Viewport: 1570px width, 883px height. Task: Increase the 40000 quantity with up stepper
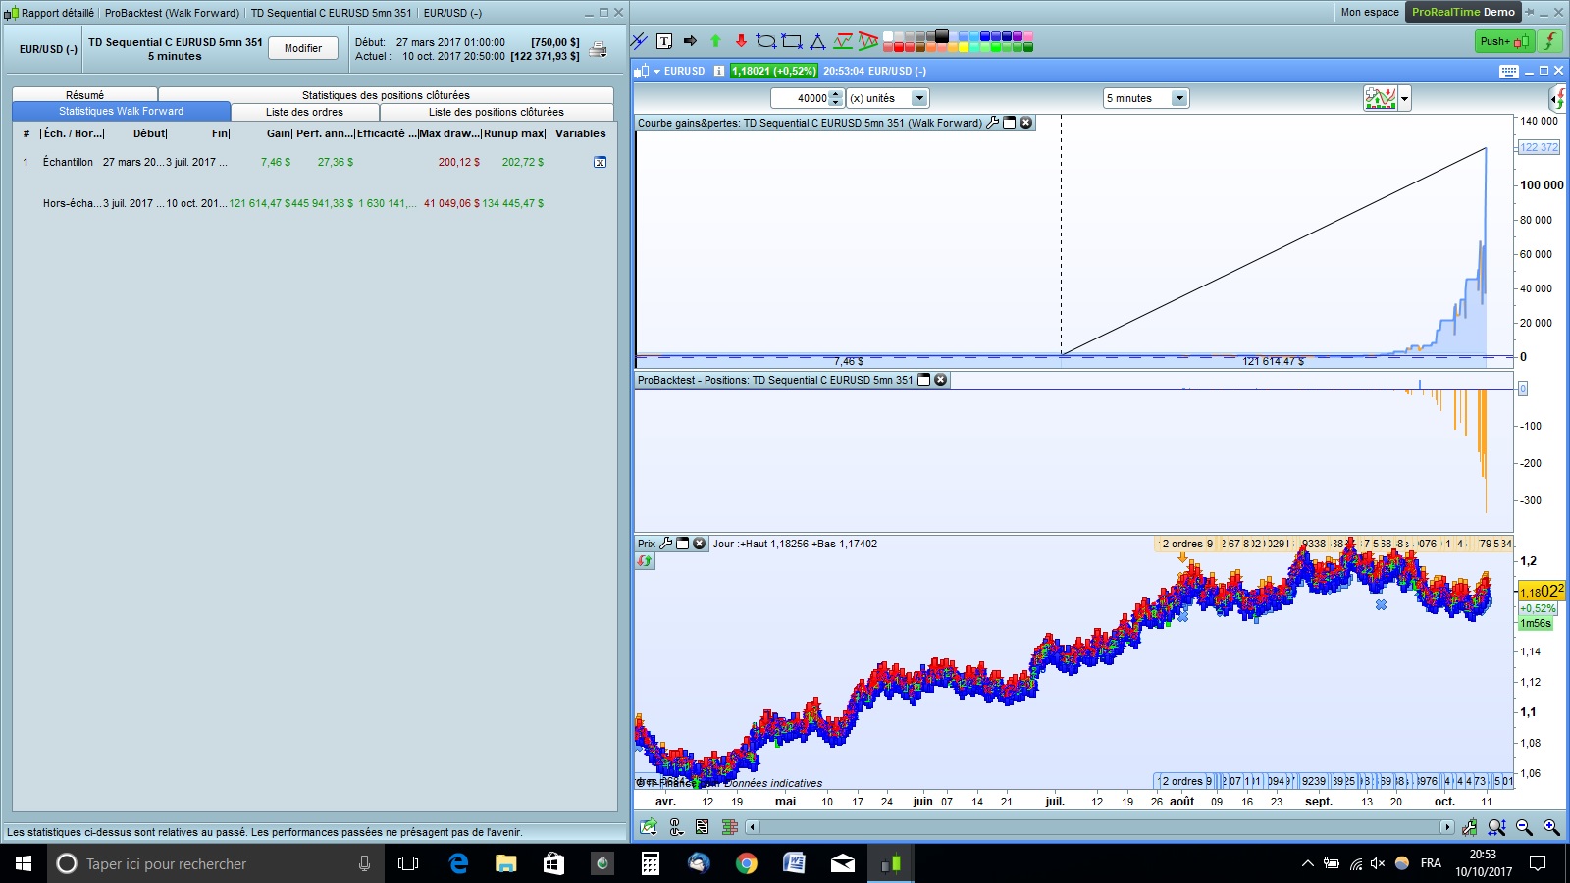point(836,94)
